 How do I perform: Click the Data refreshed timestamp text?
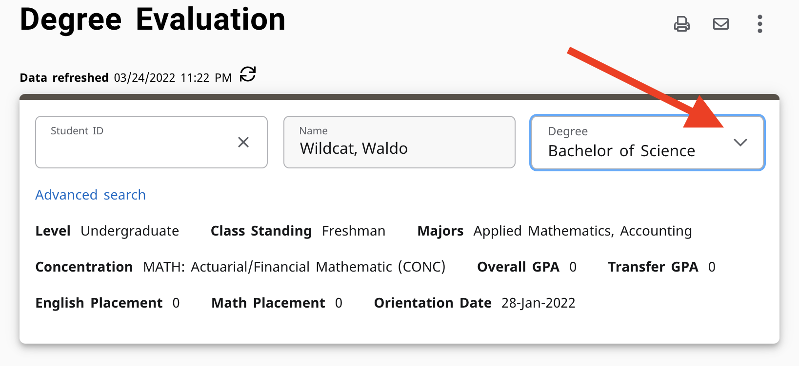173,78
